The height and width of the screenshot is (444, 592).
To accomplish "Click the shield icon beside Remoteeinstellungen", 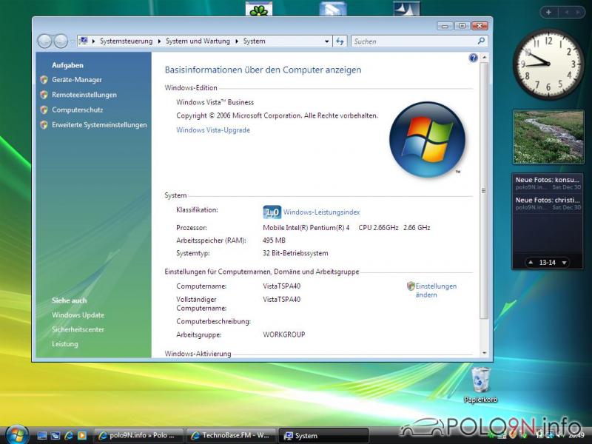I will tap(44, 95).
